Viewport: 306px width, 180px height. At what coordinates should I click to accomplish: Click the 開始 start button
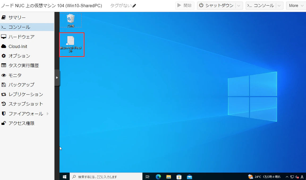click(x=185, y=6)
